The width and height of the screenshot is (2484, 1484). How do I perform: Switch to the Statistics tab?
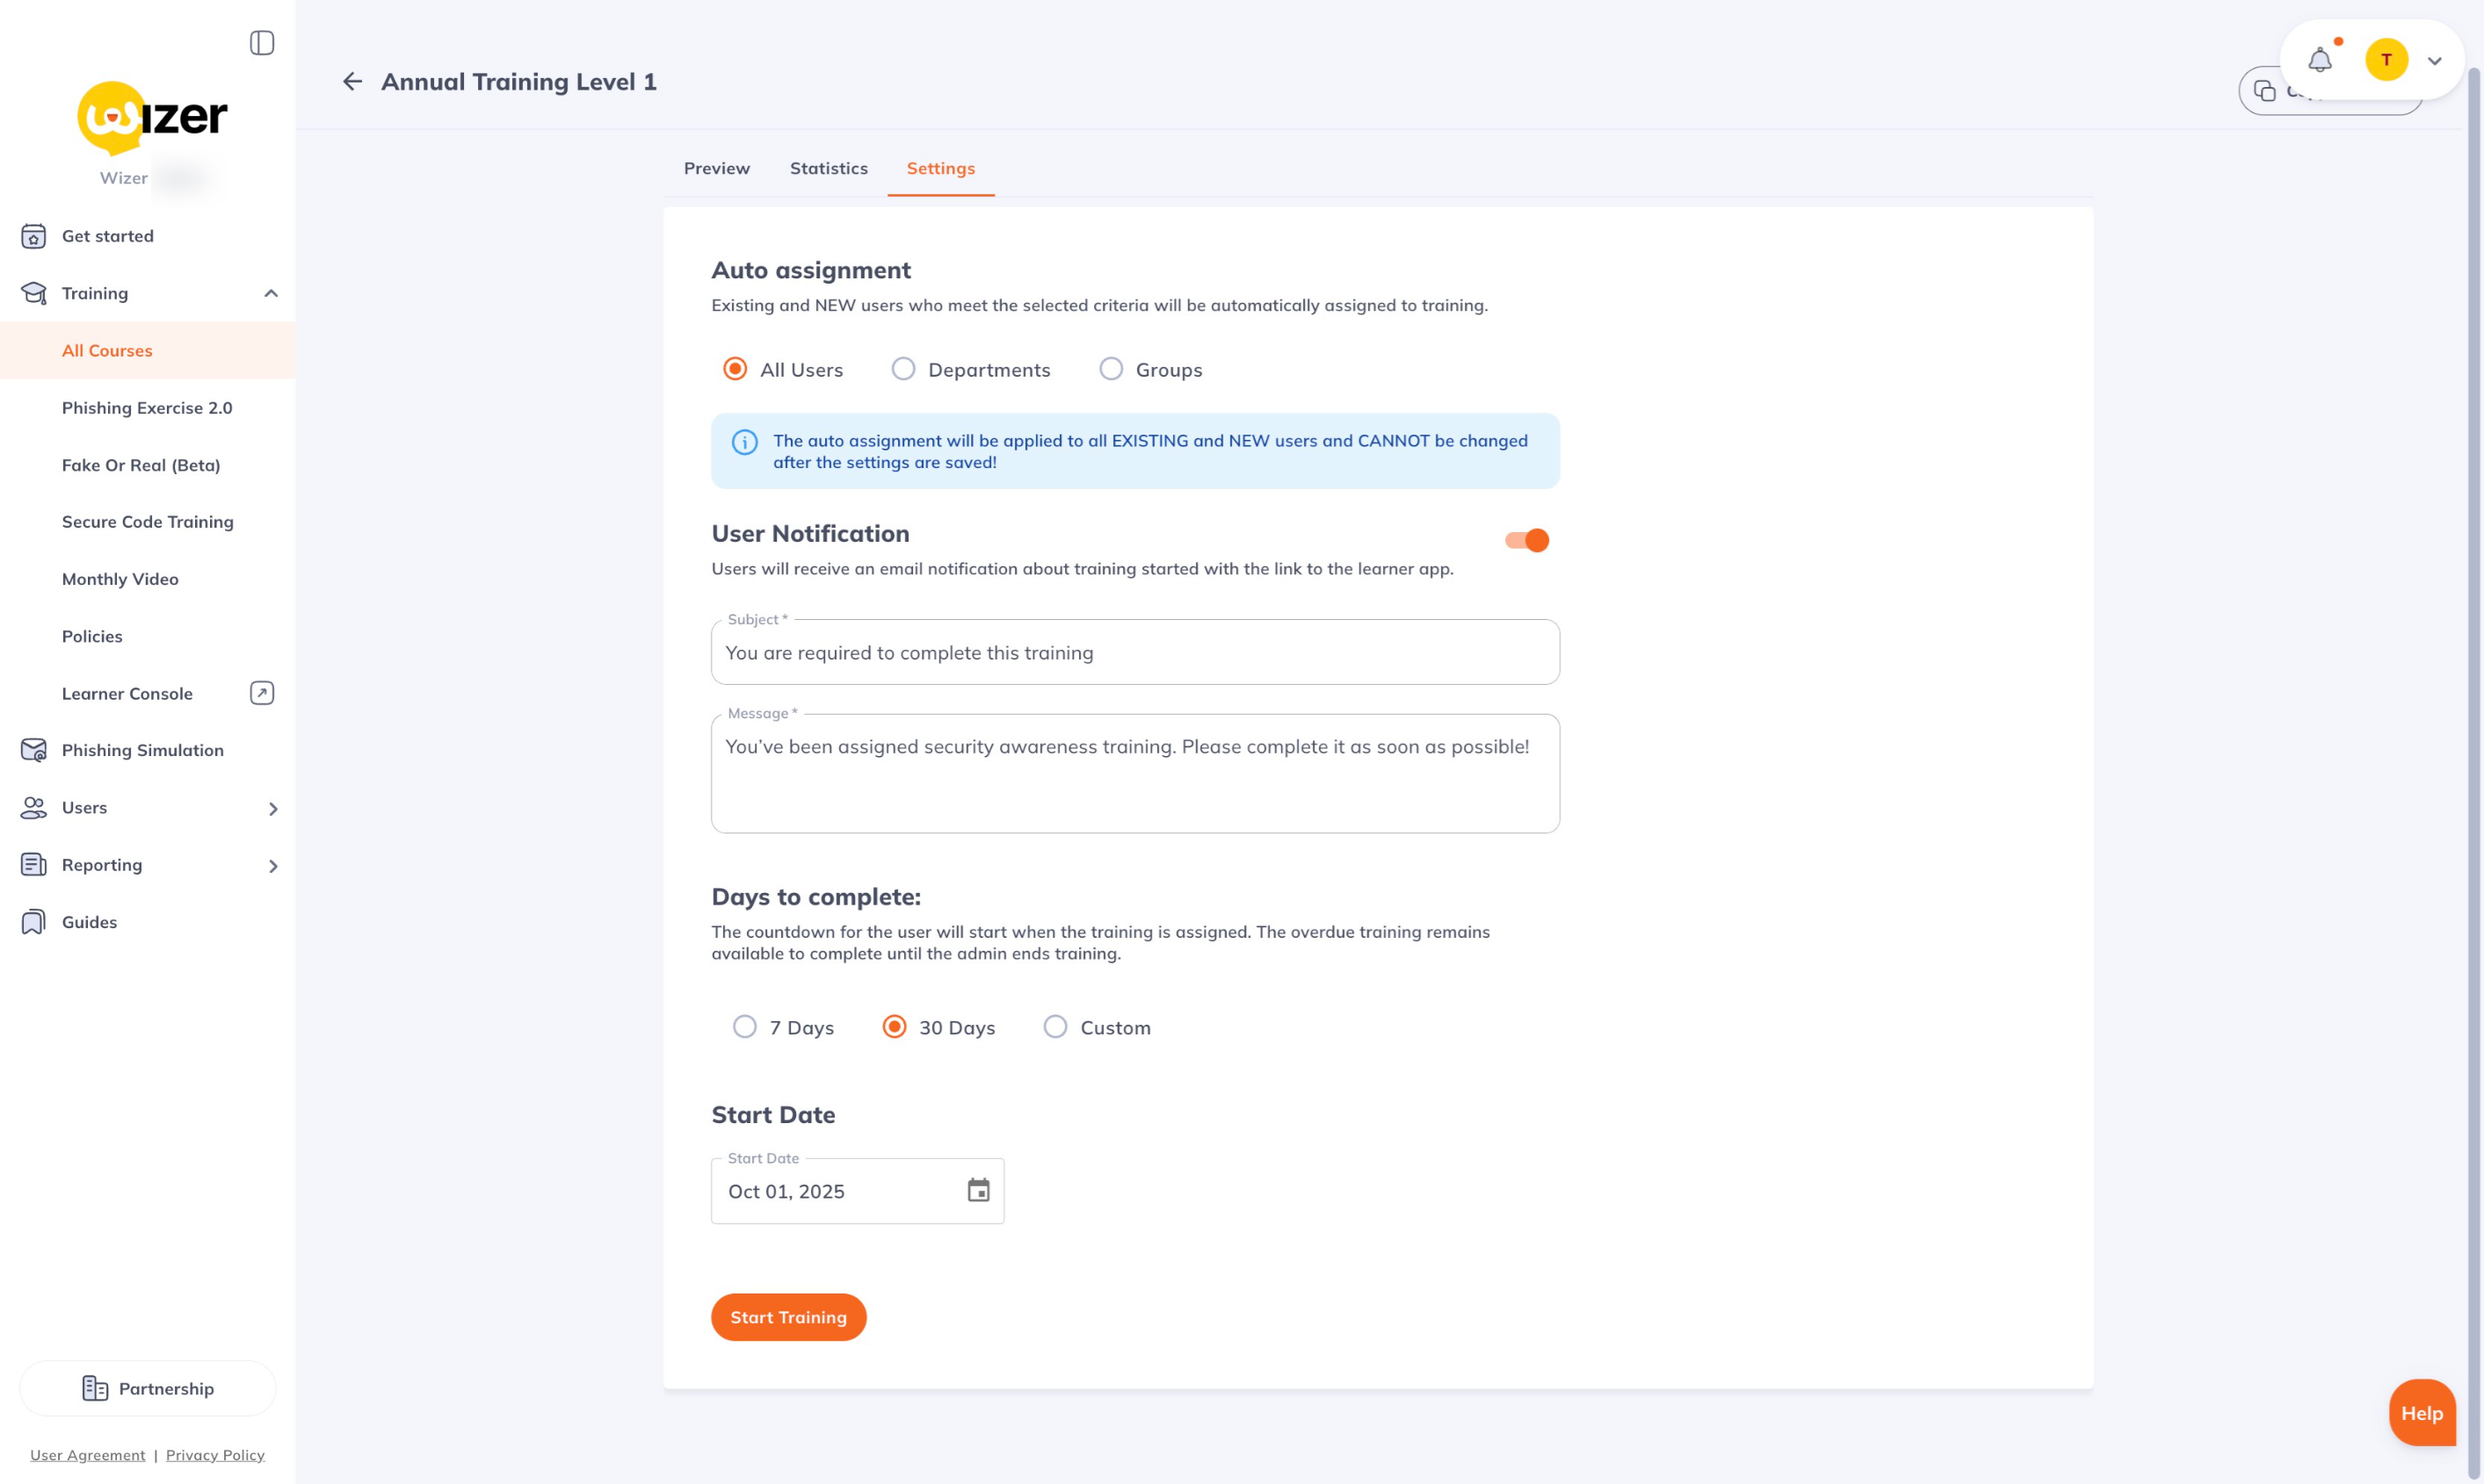click(x=829, y=168)
